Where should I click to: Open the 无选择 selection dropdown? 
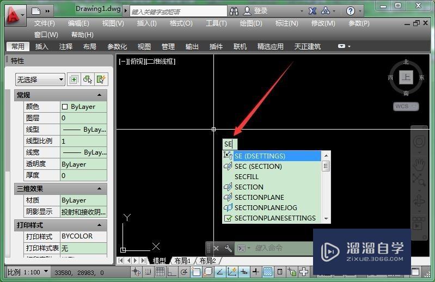(40, 79)
